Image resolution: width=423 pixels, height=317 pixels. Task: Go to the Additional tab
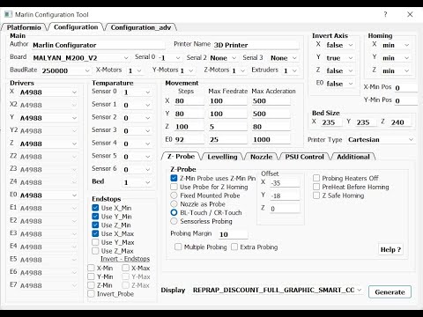coord(353,157)
